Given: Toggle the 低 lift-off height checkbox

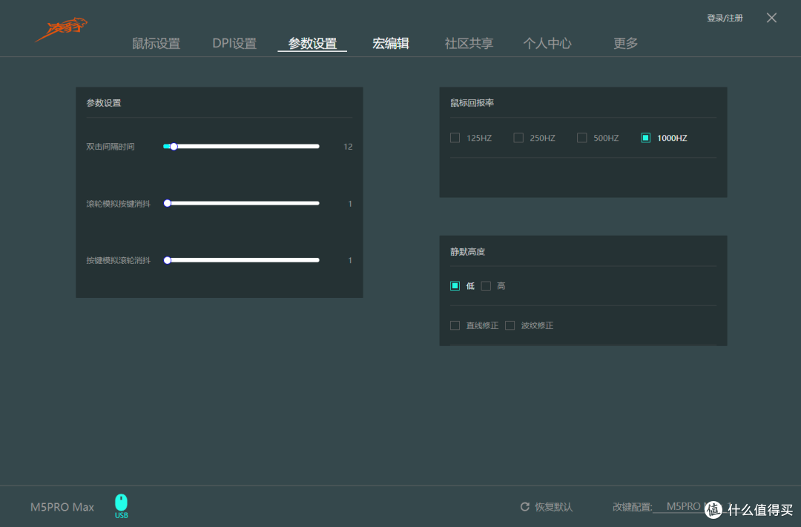Looking at the screenshot, I should pyautogui.click(x=455, y=286).
